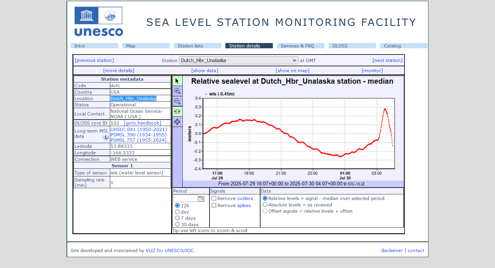The width and height of the screenshot is (495, 268).
Task: Select the day period option
Action: (177, 212)
